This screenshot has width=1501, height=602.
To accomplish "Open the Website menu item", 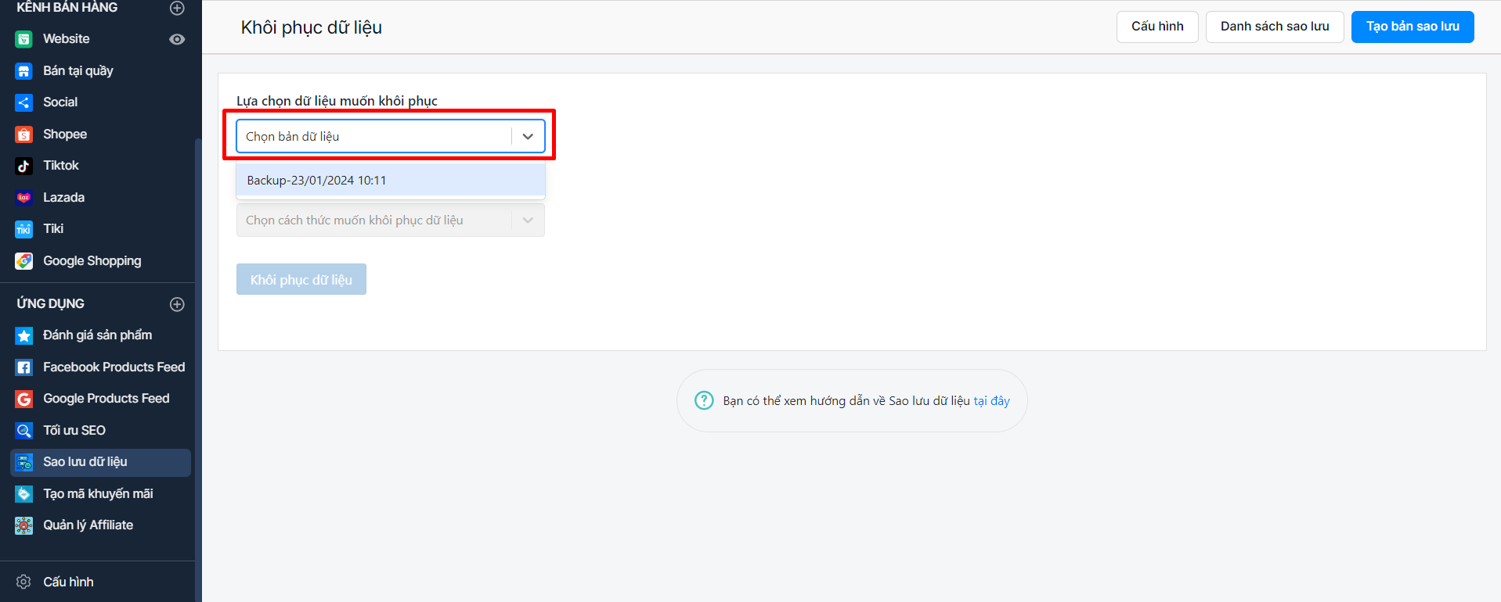I will pyautogui.click(x=67, y=39).
